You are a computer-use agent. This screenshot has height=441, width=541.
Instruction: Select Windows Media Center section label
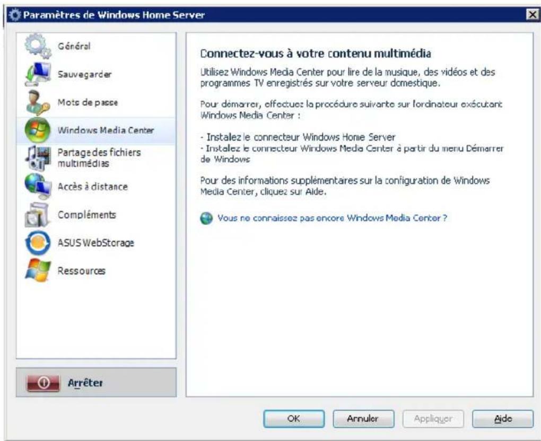[106, 130]
